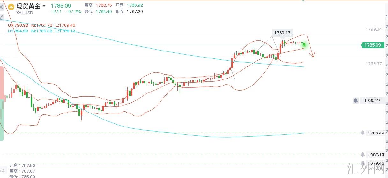The height and width of the screenshot is (178, 388).
Task: Select the green 1785.09 current price tag
Action: 372,45
